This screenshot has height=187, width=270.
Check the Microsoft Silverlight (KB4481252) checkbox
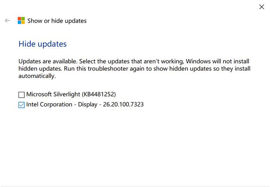22,94
